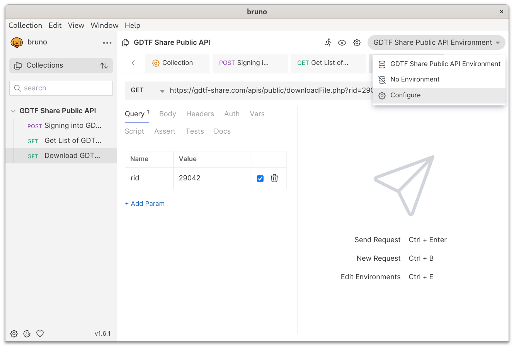
Task: Click the bruno dog logo icon
Action: pos(17,42)
